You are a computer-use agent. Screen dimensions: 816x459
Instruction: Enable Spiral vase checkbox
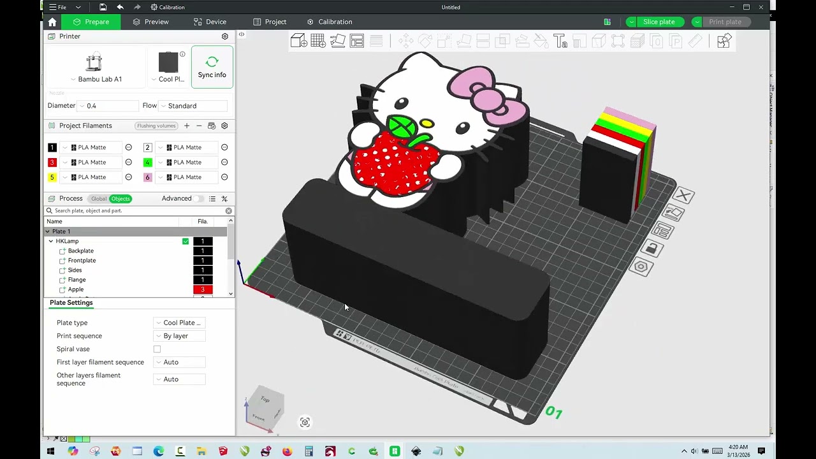[157, 349]
